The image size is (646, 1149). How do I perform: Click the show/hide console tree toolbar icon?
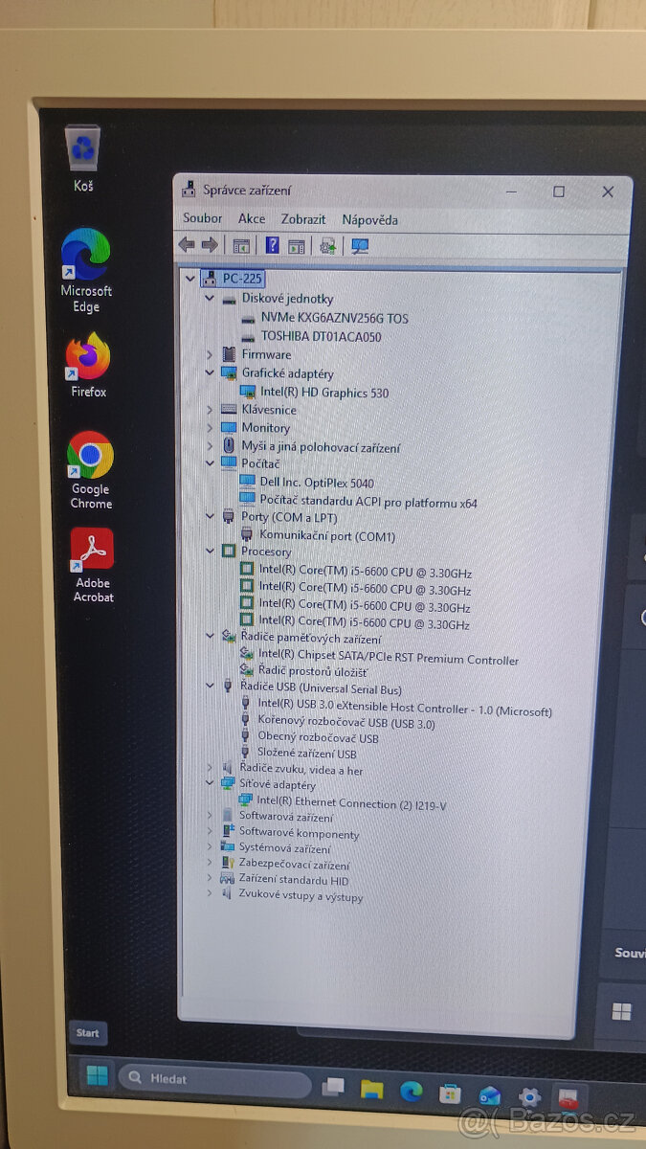pos(241,246)
